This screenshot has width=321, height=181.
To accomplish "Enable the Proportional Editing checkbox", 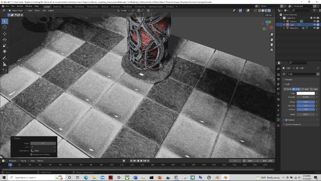I will tap(31, 154).
